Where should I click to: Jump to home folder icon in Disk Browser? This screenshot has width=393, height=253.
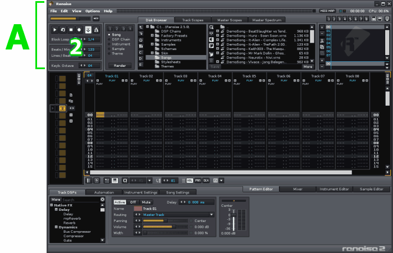click(x=141, y=40)
